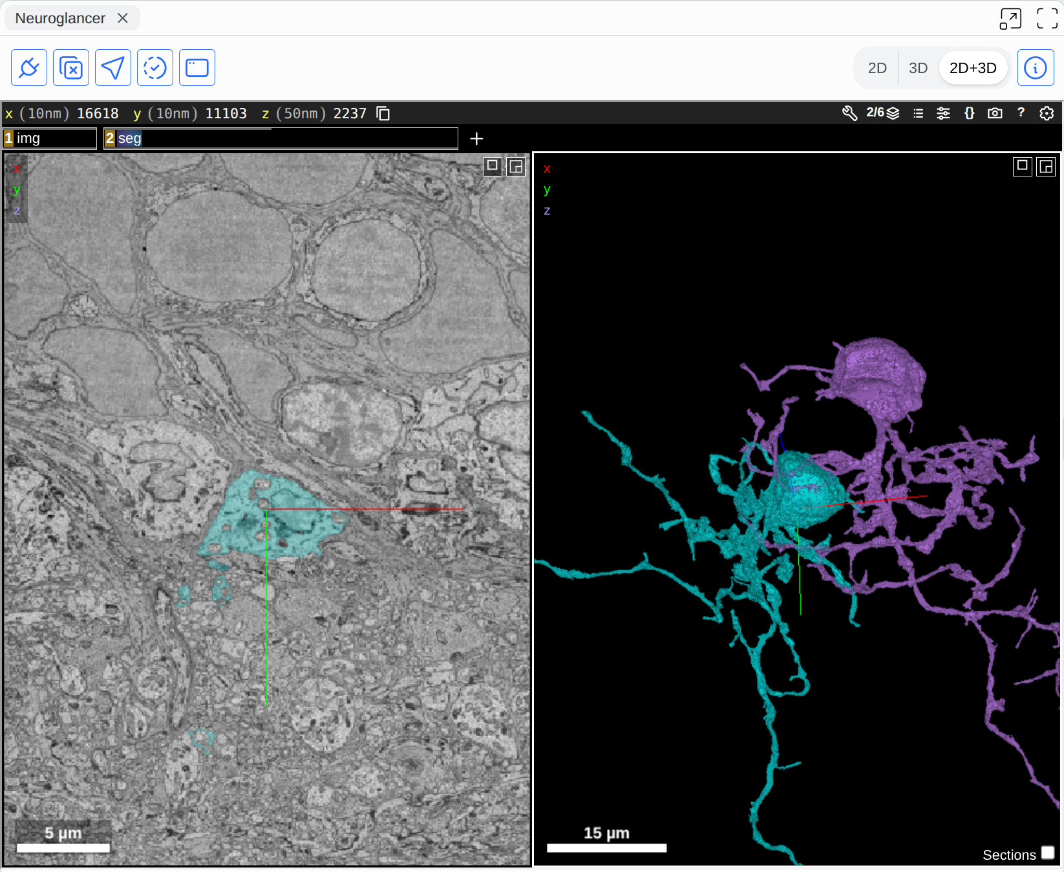Click the x coordinate value 16618

(x=98, y=114)
